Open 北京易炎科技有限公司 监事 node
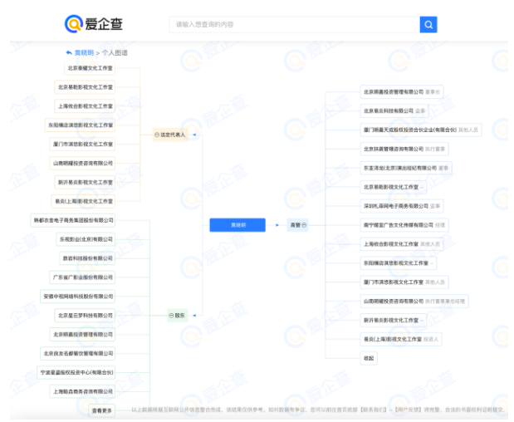 tap(394, 110)
